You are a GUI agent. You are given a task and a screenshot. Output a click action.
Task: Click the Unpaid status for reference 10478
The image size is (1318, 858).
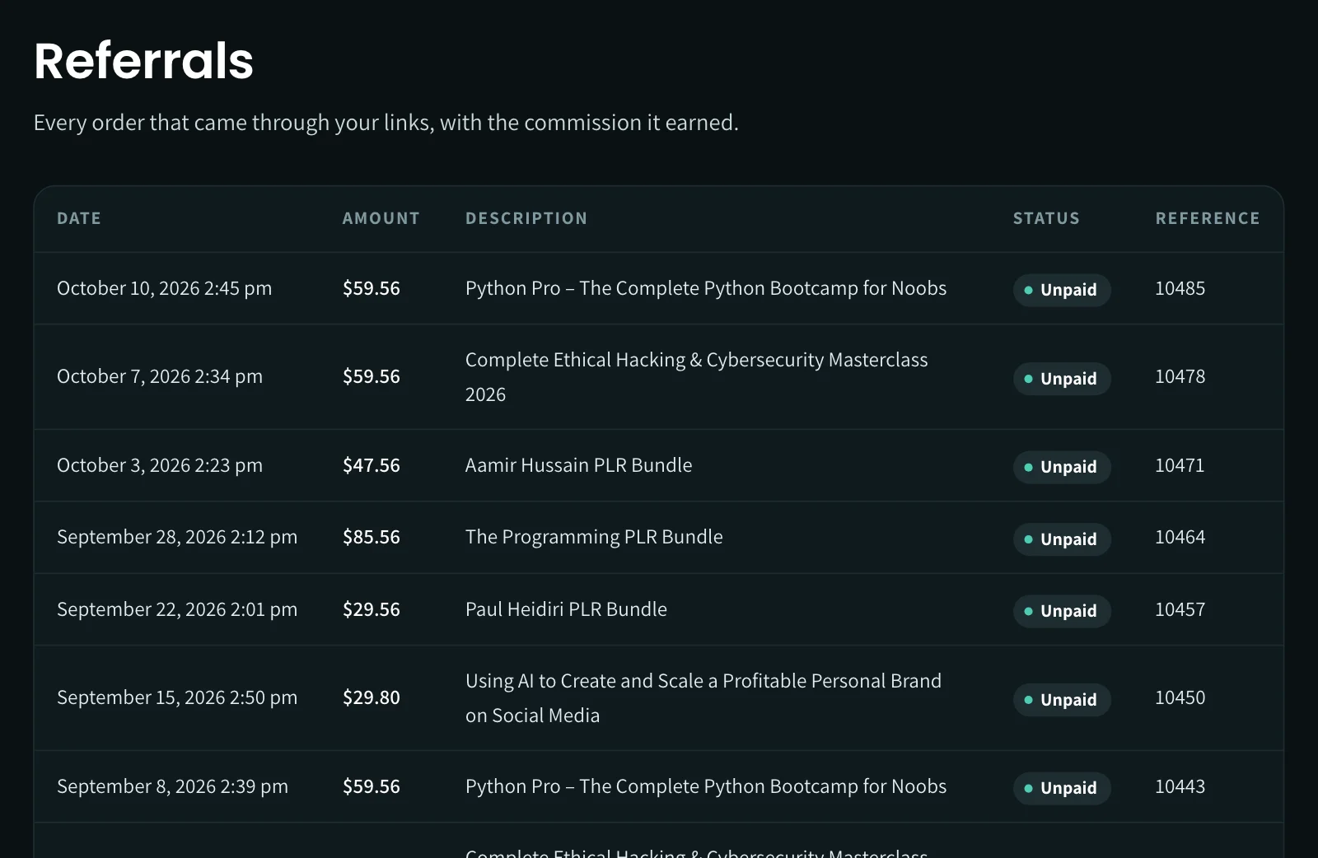click(1062, 379)
